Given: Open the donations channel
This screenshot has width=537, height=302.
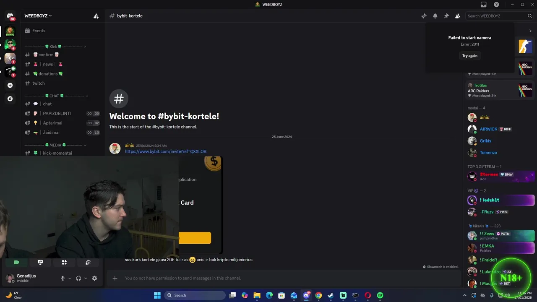Looking at the screenshot, I should tap(63, 74).
